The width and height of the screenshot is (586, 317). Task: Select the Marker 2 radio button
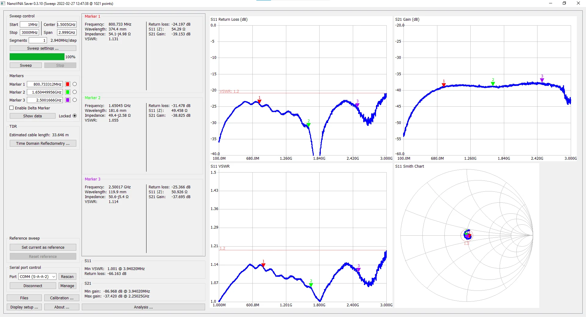[x=74, y=92]
